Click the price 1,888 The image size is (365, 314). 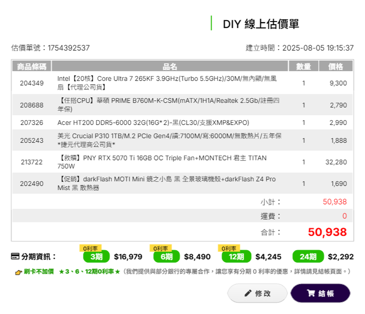[339, 140]
